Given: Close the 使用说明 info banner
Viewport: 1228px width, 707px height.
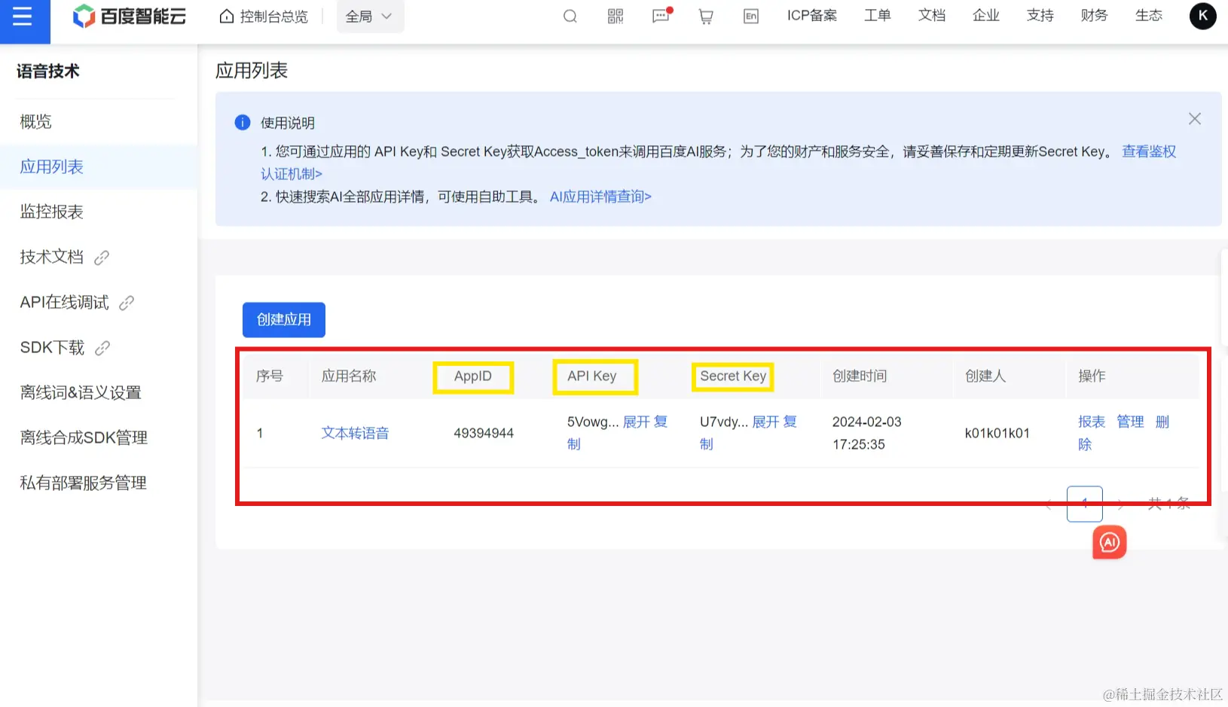Looking at the screenshot, I should pyautogui.click(x=1195, y=119).
